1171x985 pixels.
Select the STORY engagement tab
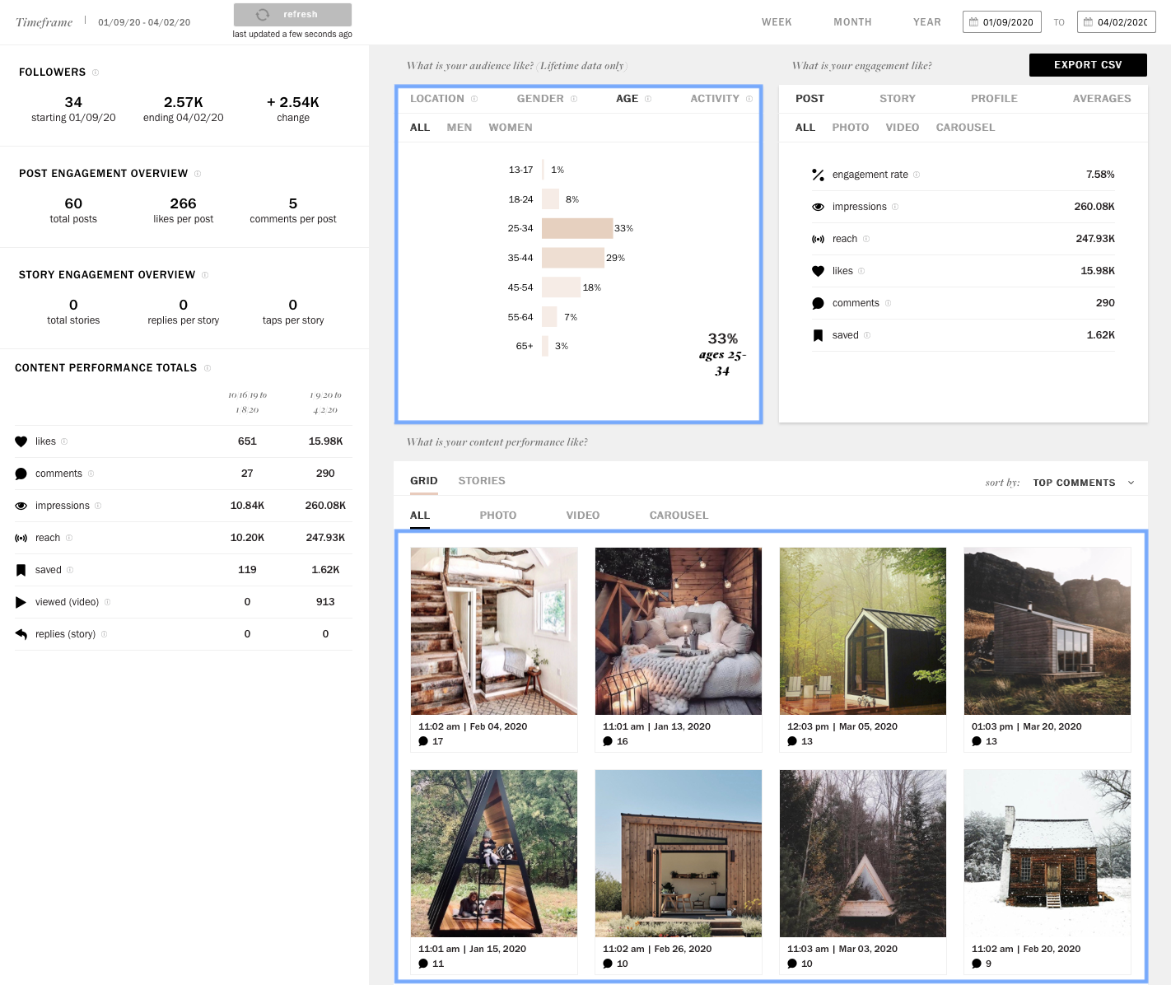click(898, 99)
